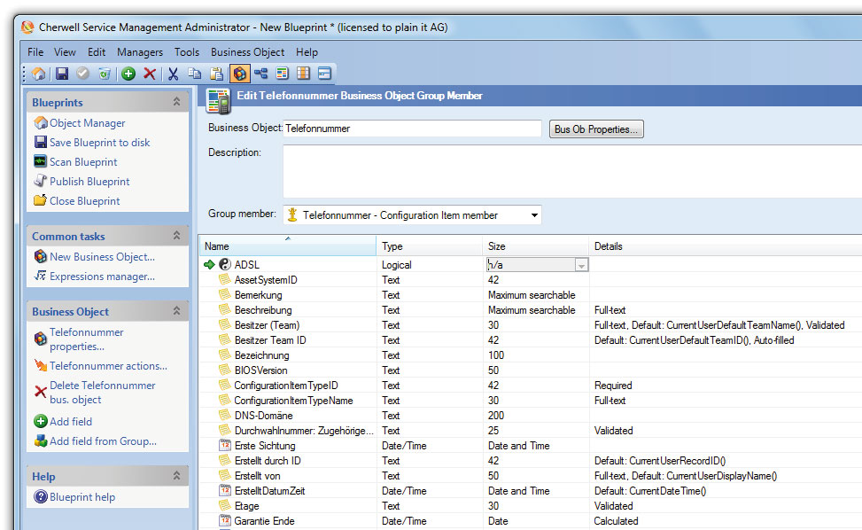862x530 pixels.
Task: Open the File menu
Action: [x=35, y=52]
